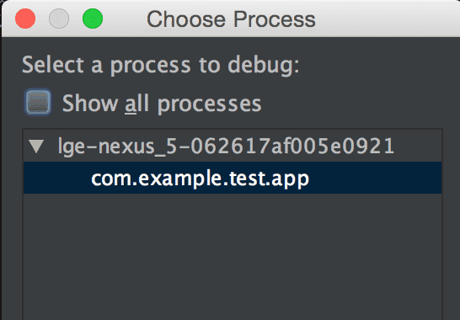Close the Choose Process dialog with red button
This screenshot has width=460, height=320.
[25, 19]
